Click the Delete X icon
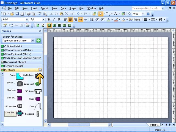The width and height of the screenshot is (176, 132). (x=67, y=14)
